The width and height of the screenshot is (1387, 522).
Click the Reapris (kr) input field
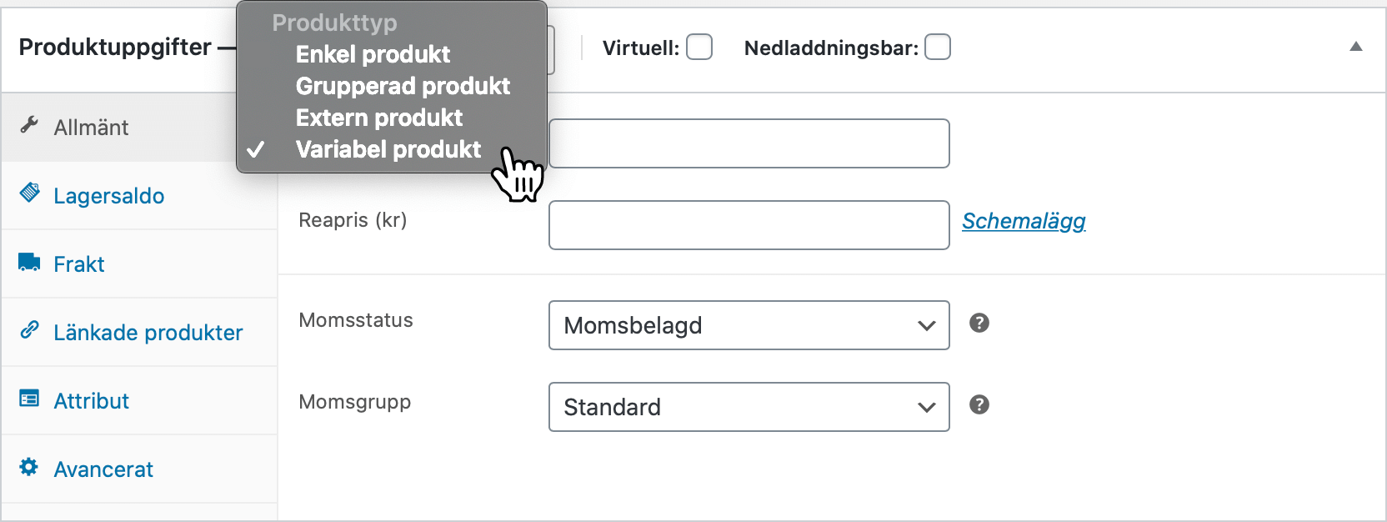(749, 225)
